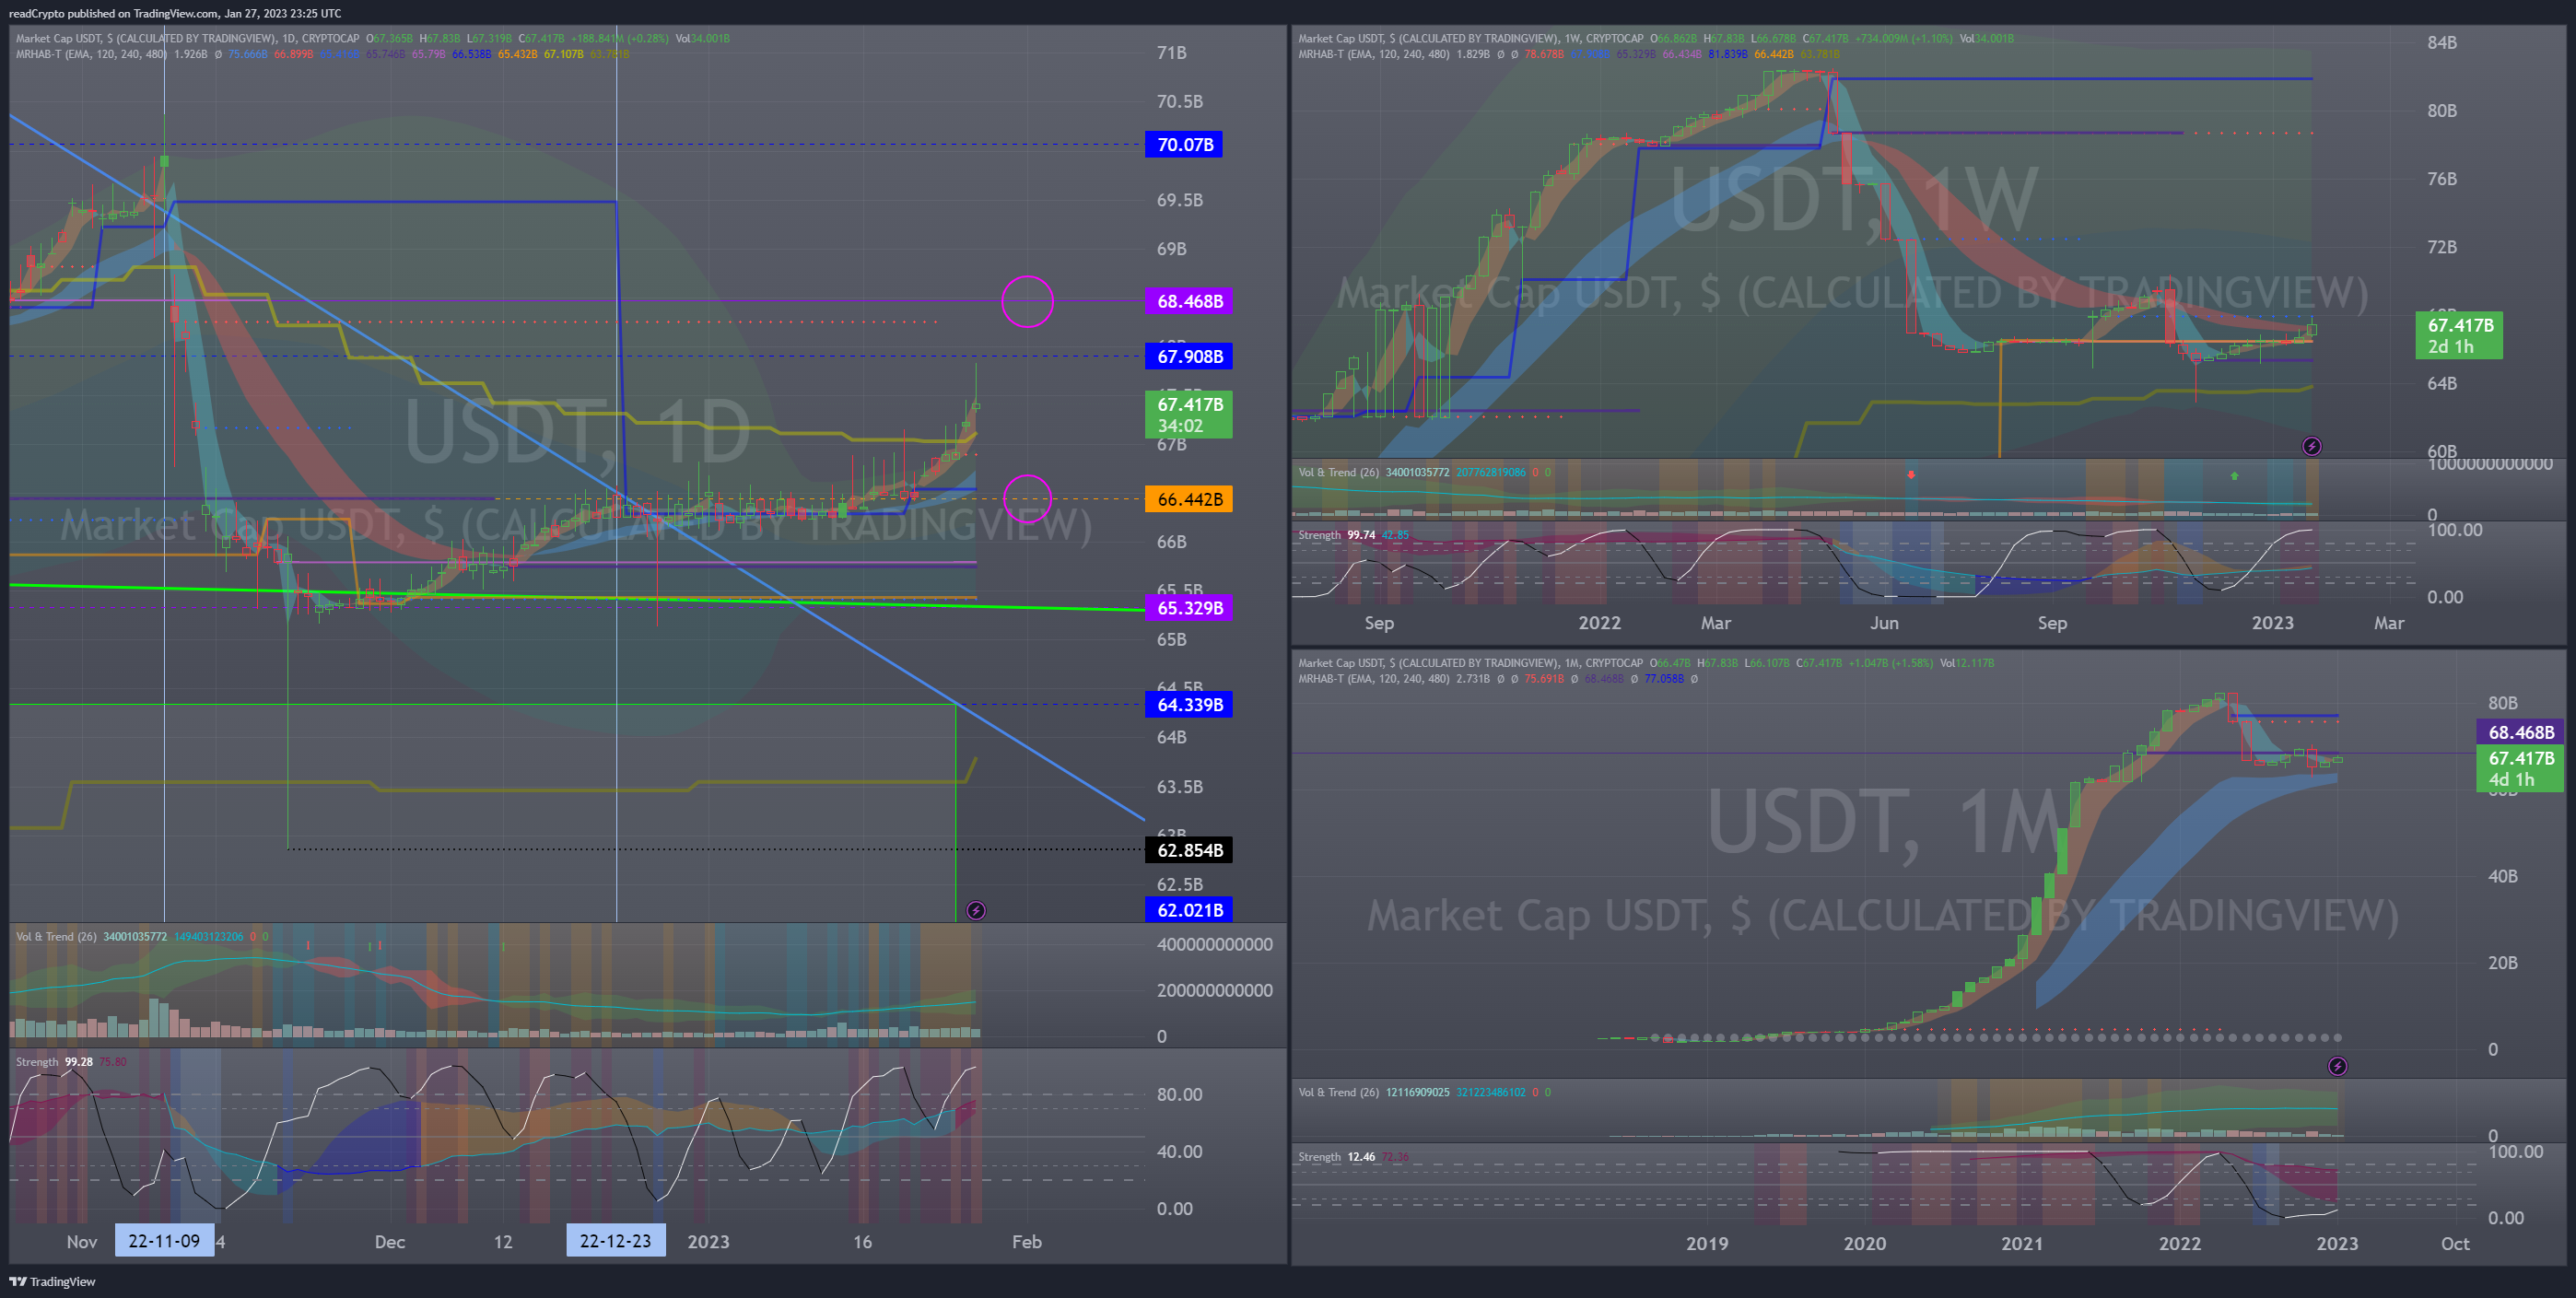Screen dimensions: 2576x1298
Task: Click the weekly chart Vol & Trend (26) legend
Action: (1424, 472)
